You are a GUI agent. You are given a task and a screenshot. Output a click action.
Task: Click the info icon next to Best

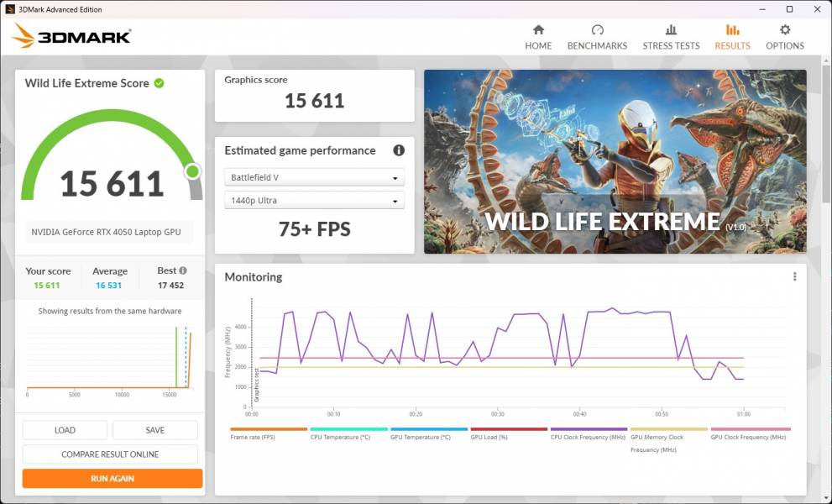click(183, 271)
